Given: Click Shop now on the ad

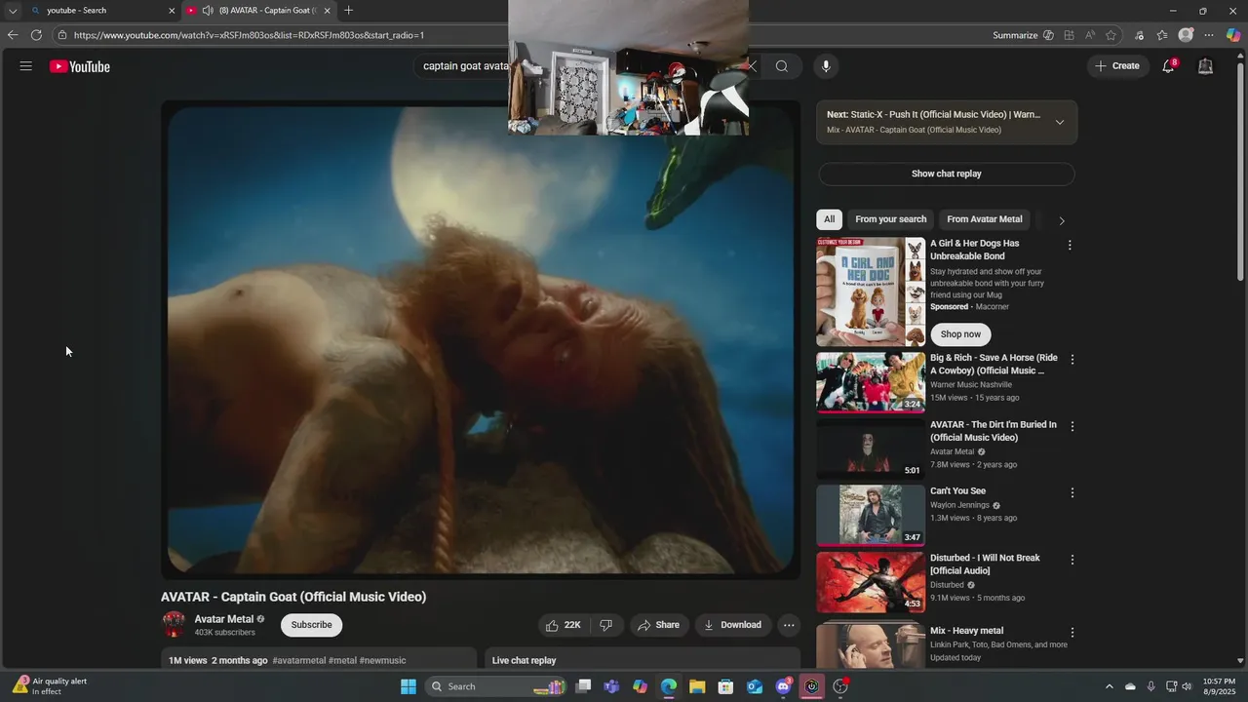Looking at the screenshot, I should [960, 334].
